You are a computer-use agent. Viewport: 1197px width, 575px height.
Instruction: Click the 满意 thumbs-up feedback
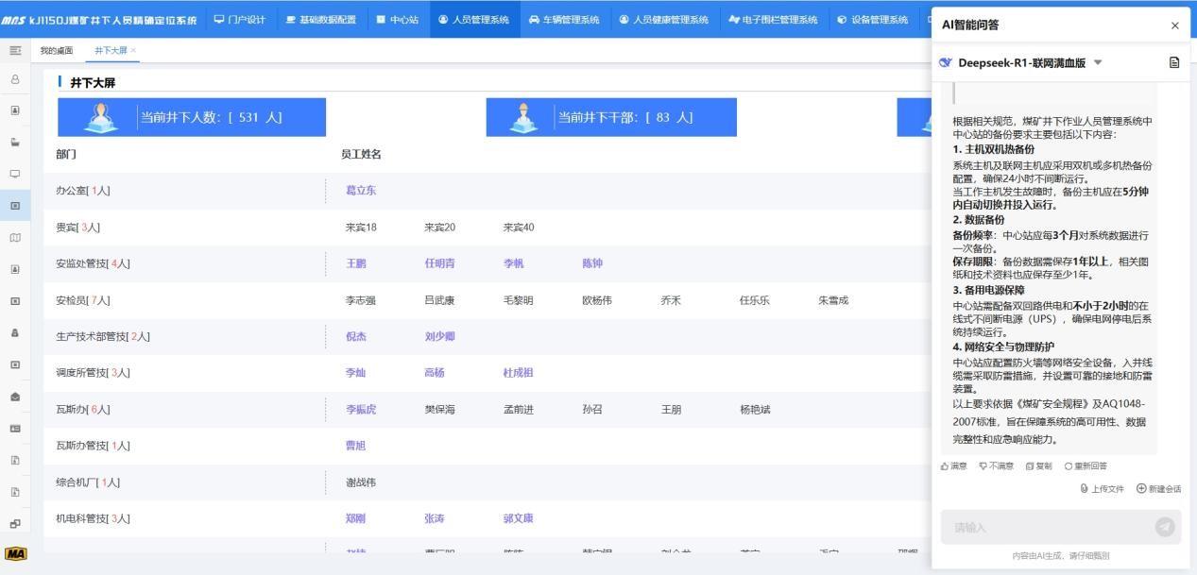click(x=954, y=465)
